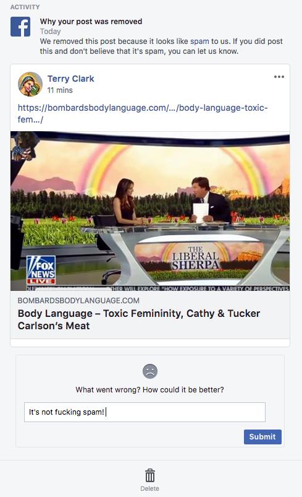Click the Facebook logo icon
Screen dimensions: 302x497
pos(20,27)
